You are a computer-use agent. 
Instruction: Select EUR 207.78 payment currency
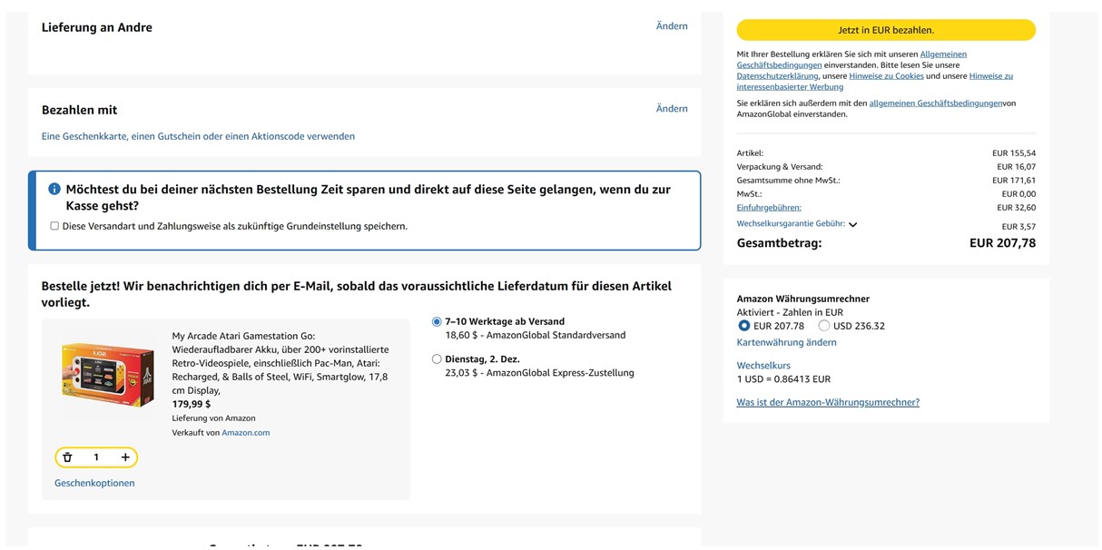coord(743,326)
